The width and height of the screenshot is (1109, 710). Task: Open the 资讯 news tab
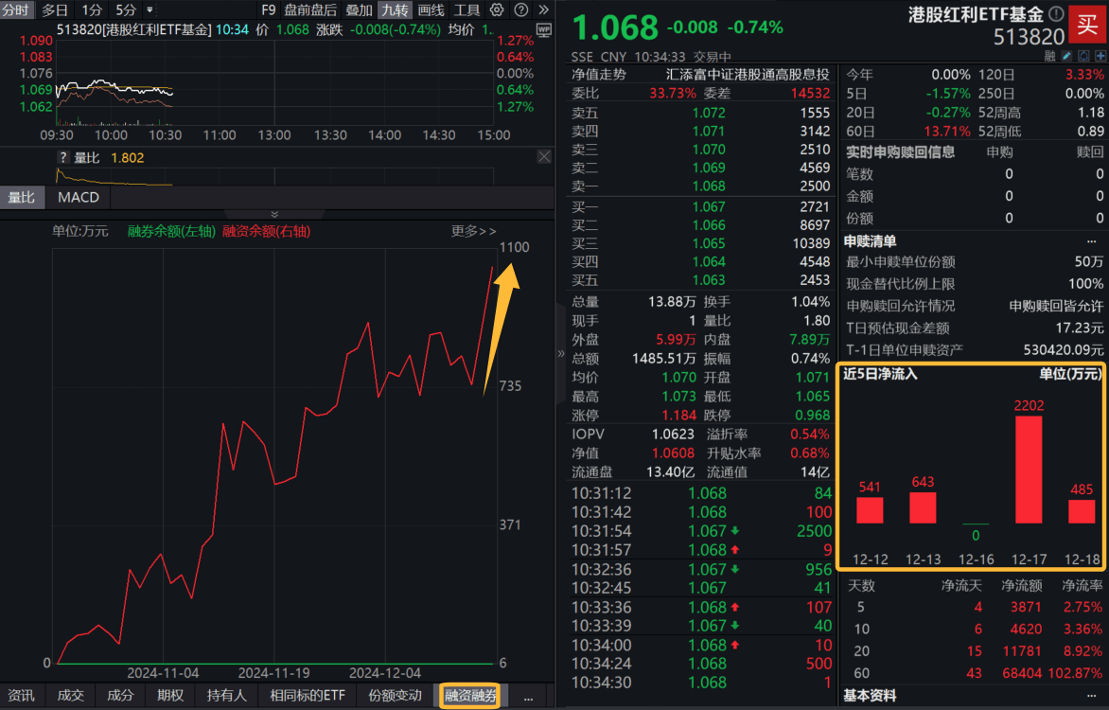[x=21, y=695]
